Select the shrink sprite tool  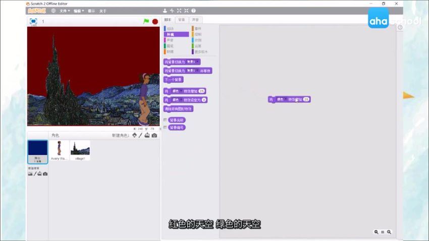click(x=186, y=11)
